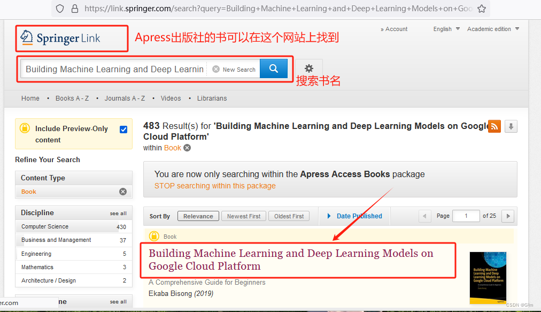
Task: Click the preview-only padlock icon
Action: pyautogui.click(x=25, y=128)
